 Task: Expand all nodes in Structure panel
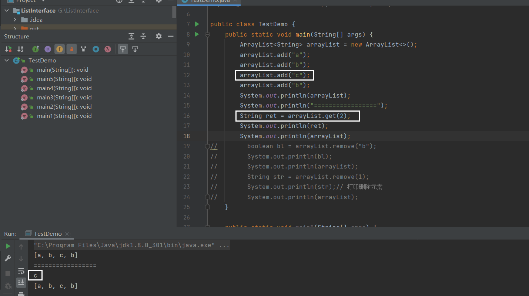(x=131, y=36)
